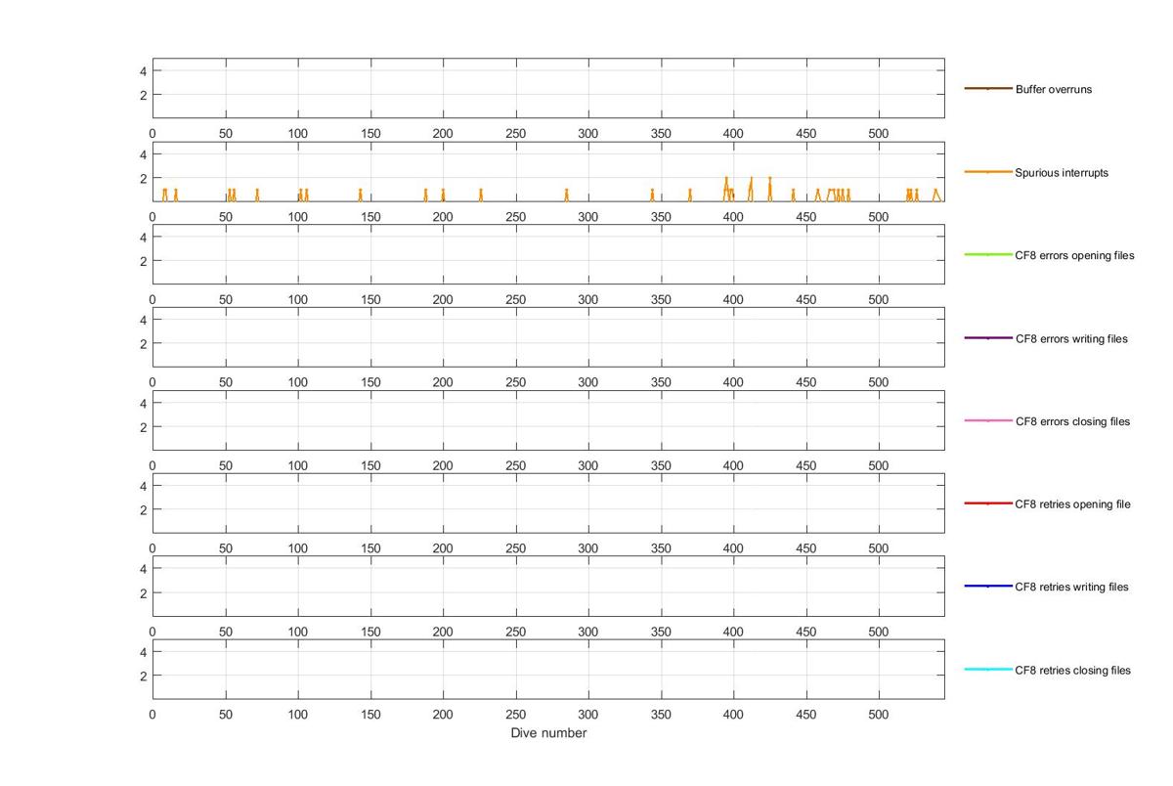The image size is (1173, 786).
Task: Click the CF8 errors closing files legend label
Action: click(1072, 421)
